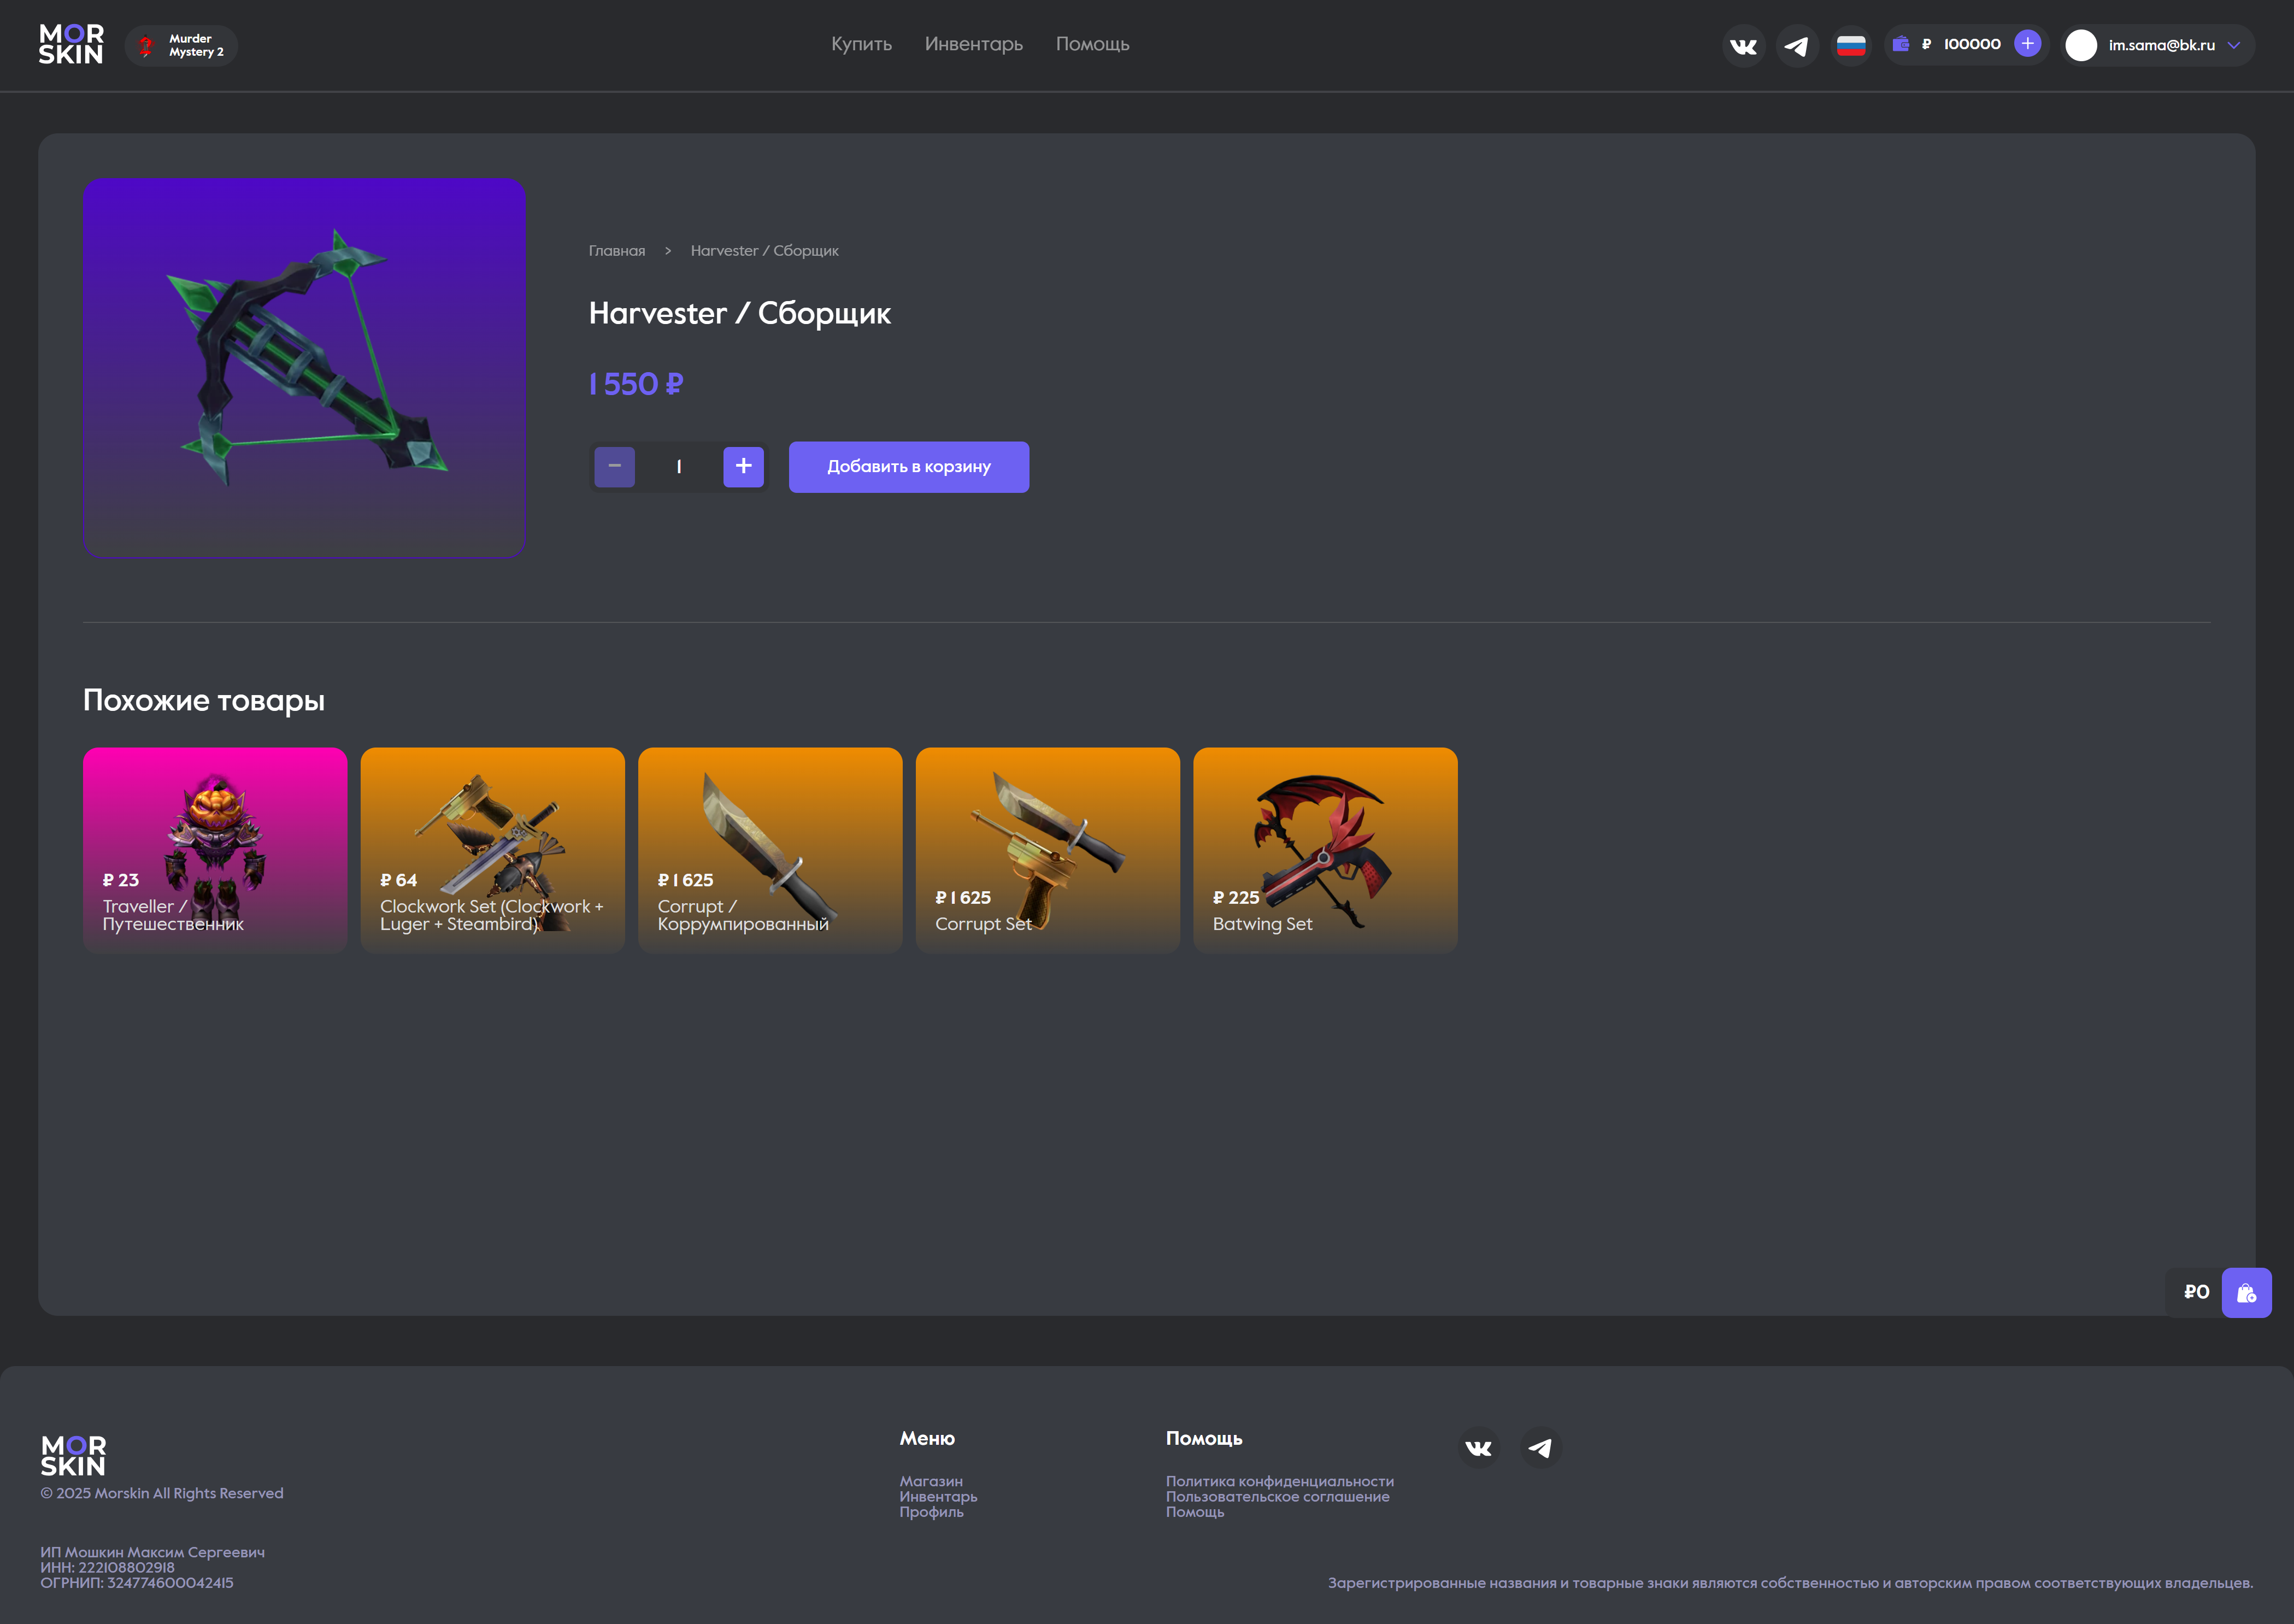Open the floating shopping cart button

2246,1293
